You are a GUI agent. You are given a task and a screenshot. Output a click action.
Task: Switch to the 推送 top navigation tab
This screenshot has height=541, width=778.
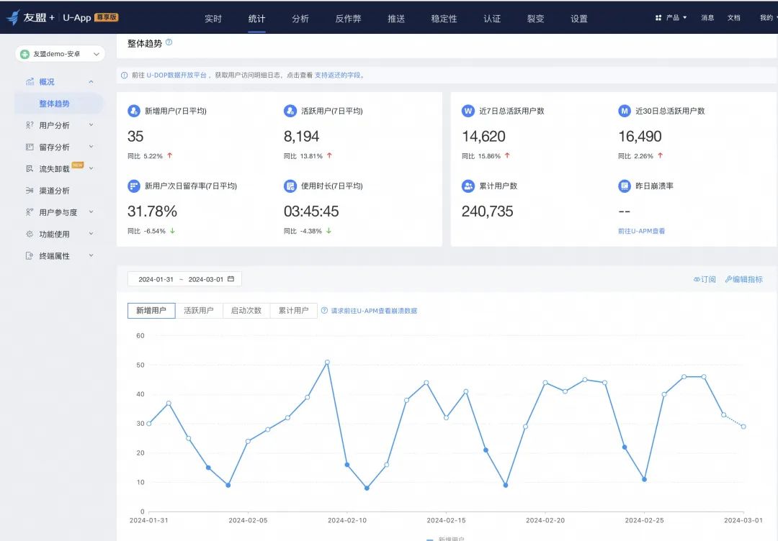(396, 18)
